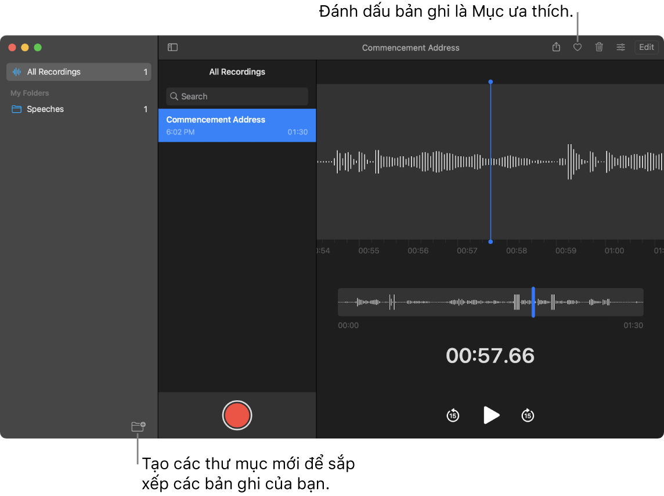Mark the recording as a favorite

click(x=577, y=47)
